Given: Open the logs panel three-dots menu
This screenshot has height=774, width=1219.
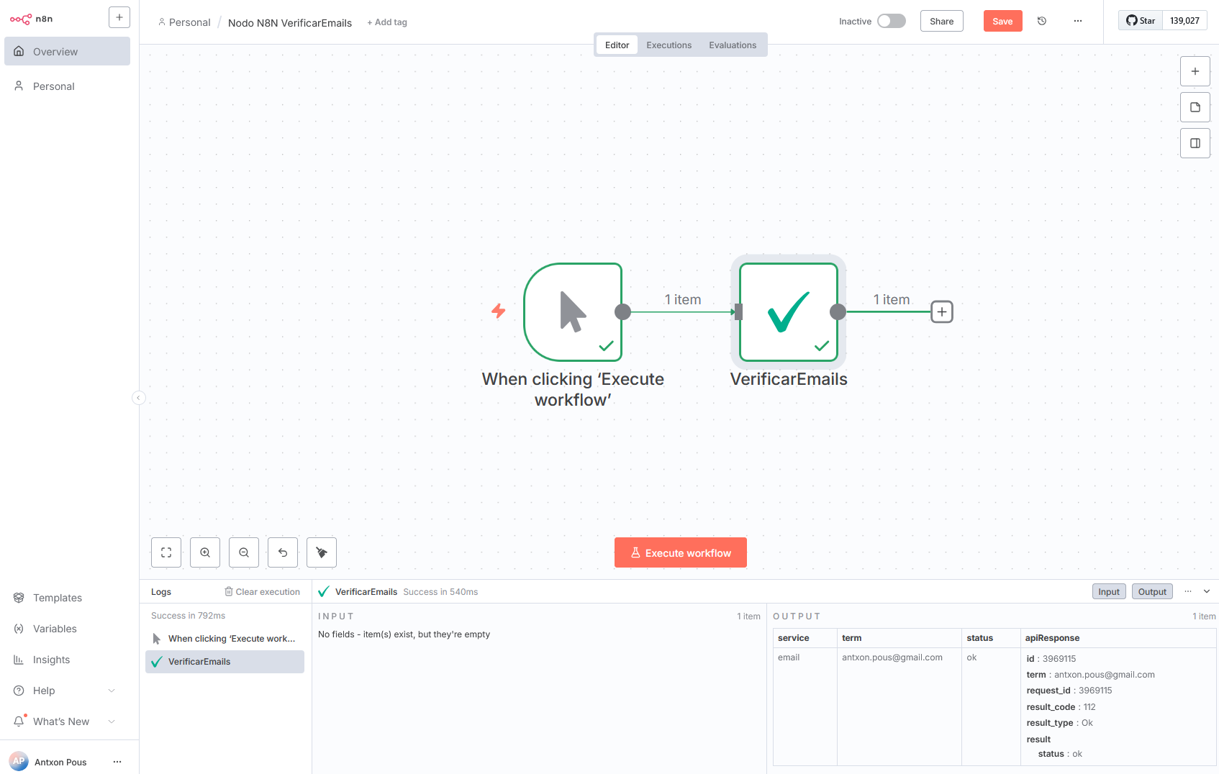Looking at the screenshot, I should coord(1188,591).
